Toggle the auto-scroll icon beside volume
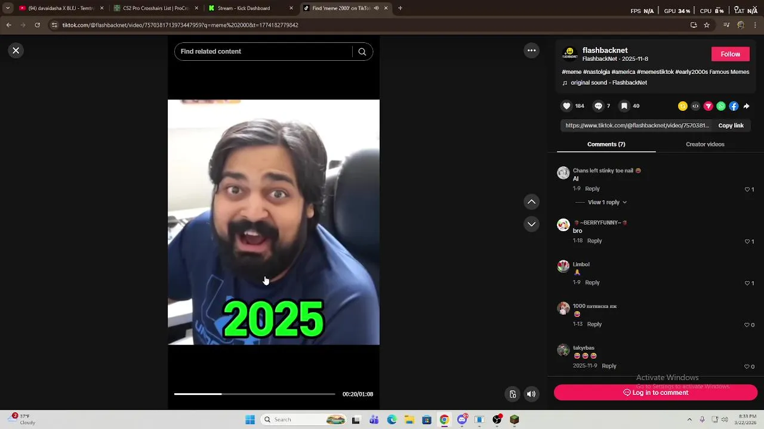The height and width of the screenshot is (429, 764). pyautogui.click(x=512, y=394)
